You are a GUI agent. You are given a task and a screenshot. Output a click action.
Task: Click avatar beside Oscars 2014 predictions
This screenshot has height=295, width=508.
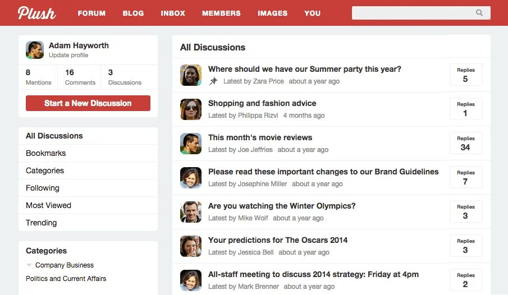[x=191, y=246]
